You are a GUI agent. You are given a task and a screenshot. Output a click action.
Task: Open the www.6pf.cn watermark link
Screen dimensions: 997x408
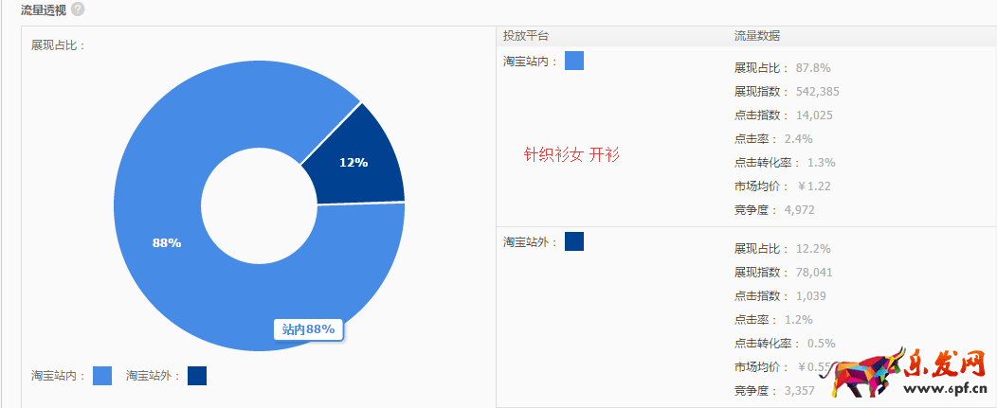[x=950, y=391]
